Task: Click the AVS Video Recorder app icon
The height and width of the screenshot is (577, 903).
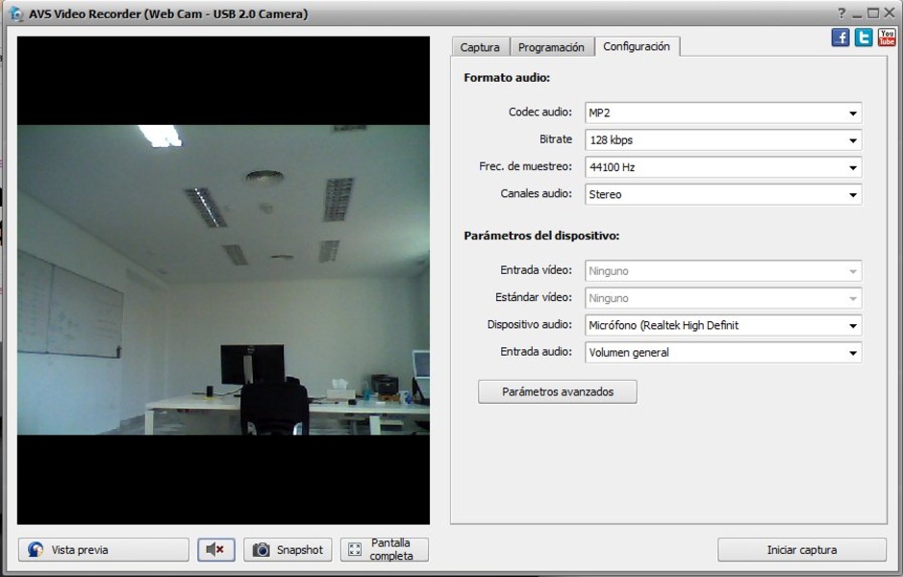Action: [16, 13]
